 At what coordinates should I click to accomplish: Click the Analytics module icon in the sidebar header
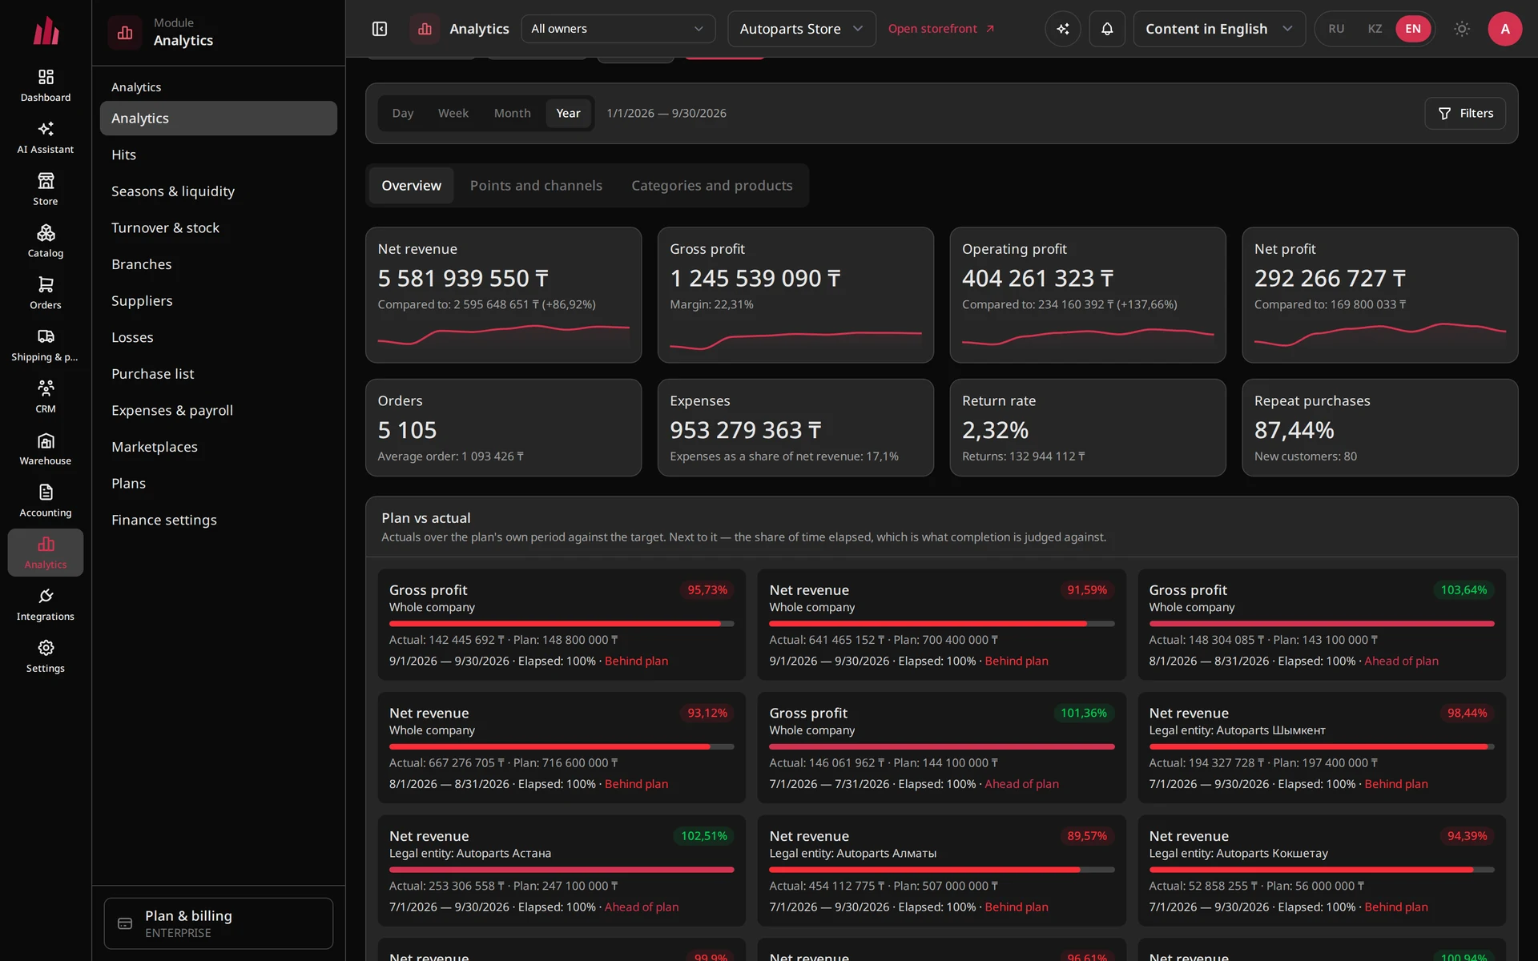coord(125,33)
